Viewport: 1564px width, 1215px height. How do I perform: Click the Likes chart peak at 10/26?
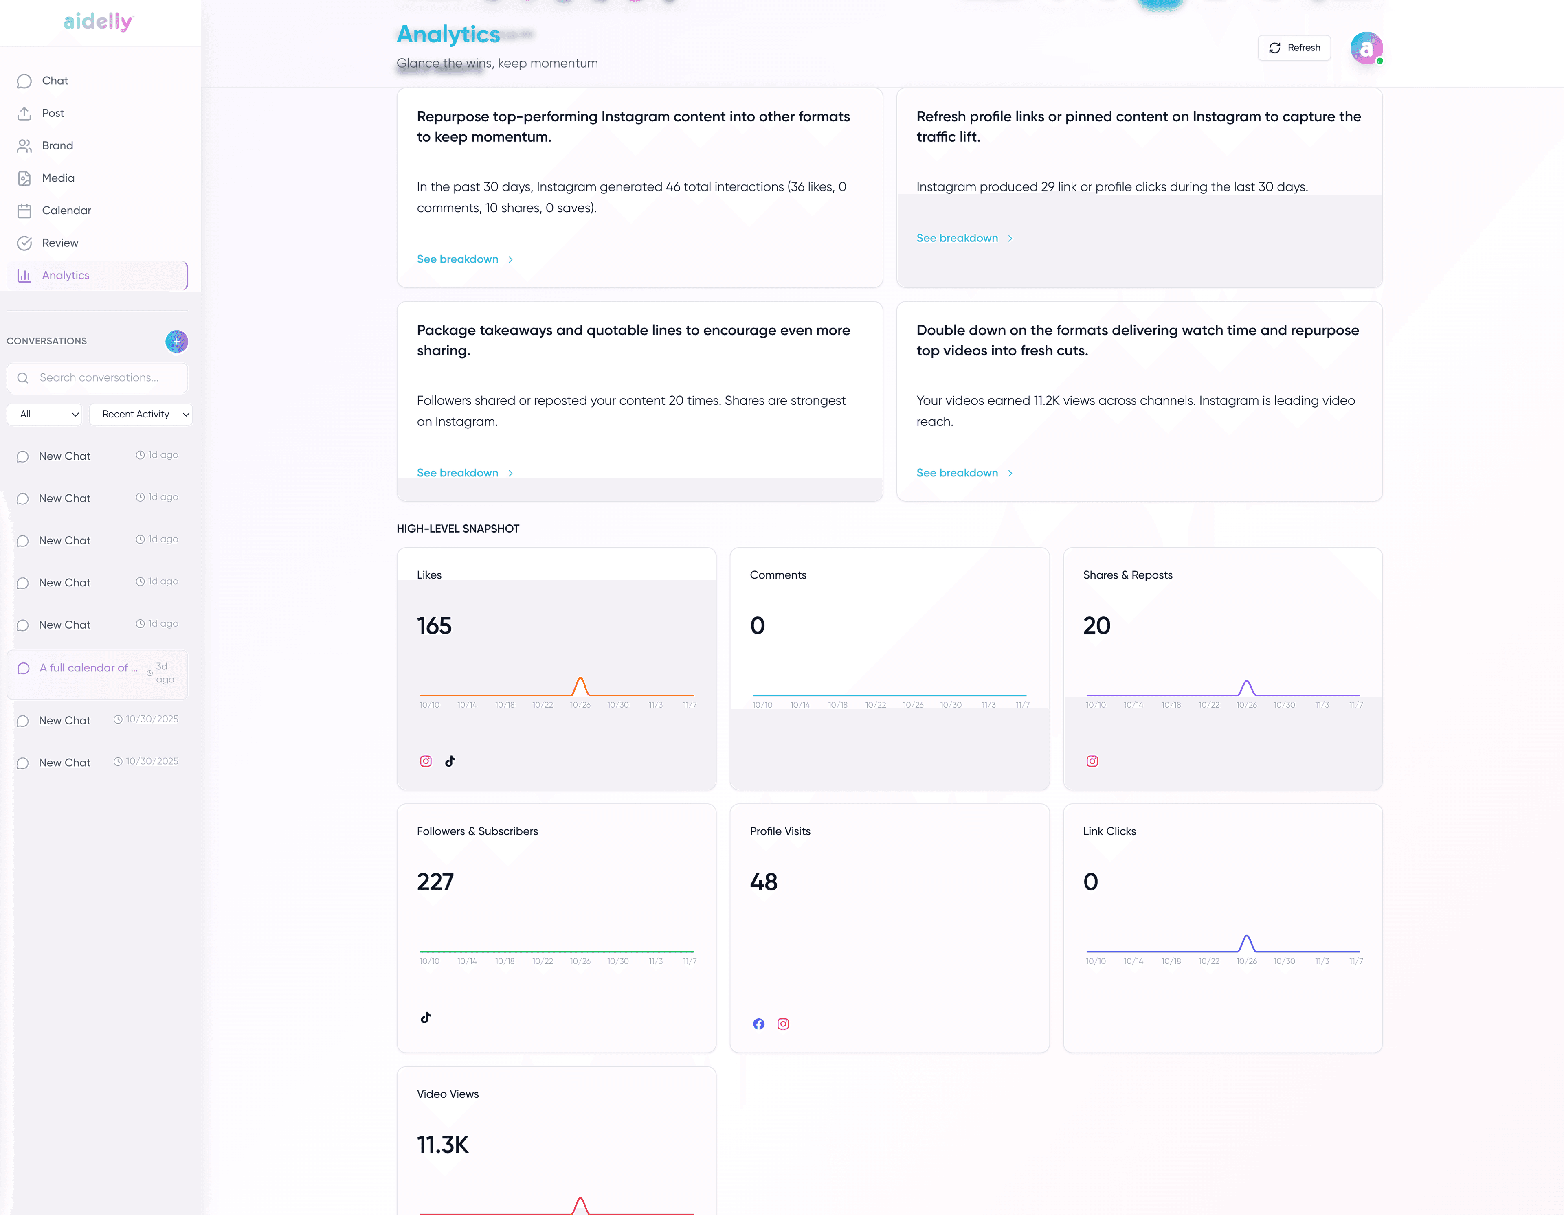pyautogui.click(x=580, y=679)
